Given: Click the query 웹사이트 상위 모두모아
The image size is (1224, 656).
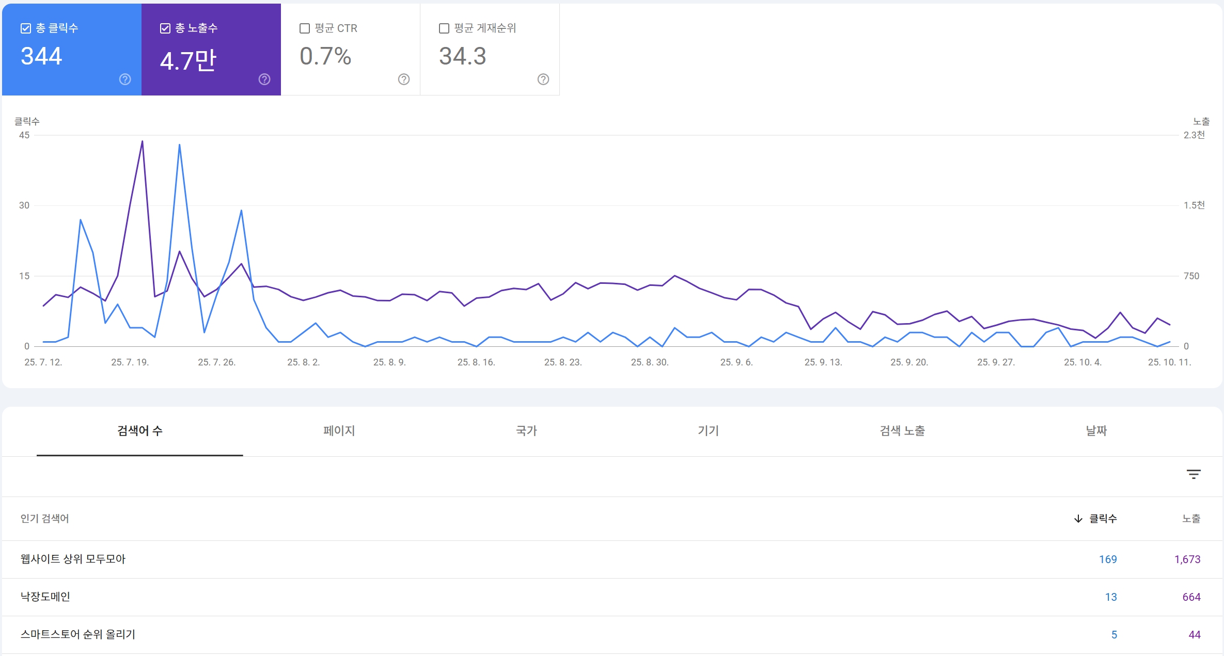Looking at the screenshot, I should [x=73, y=559].
